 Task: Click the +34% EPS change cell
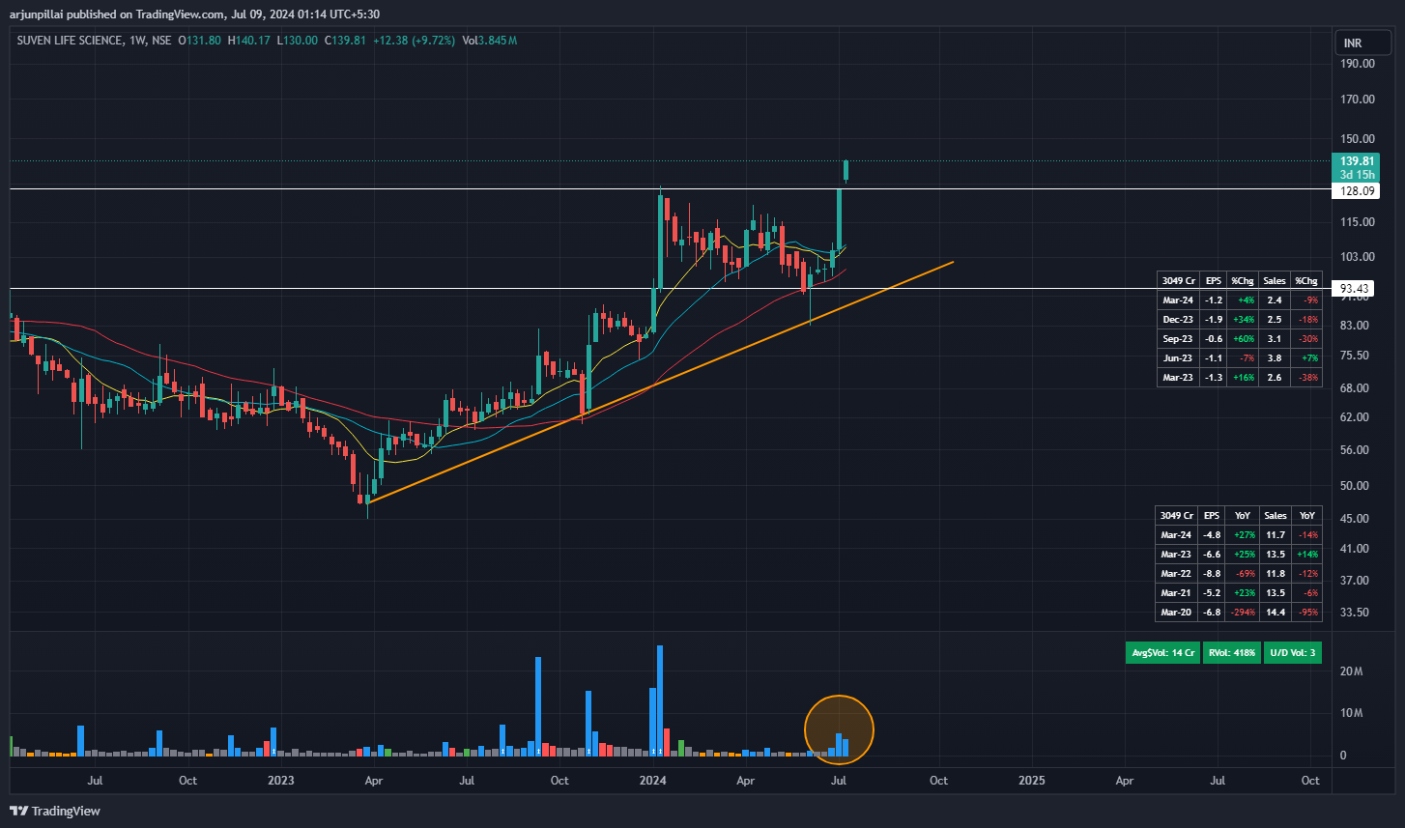click(1243, 319)
